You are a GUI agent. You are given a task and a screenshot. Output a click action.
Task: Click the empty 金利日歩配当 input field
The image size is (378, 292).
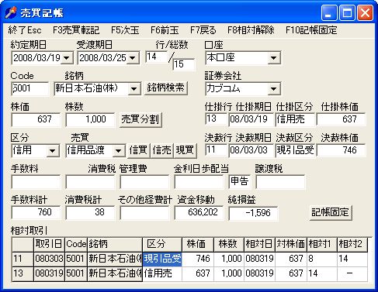tap(199, 182)
